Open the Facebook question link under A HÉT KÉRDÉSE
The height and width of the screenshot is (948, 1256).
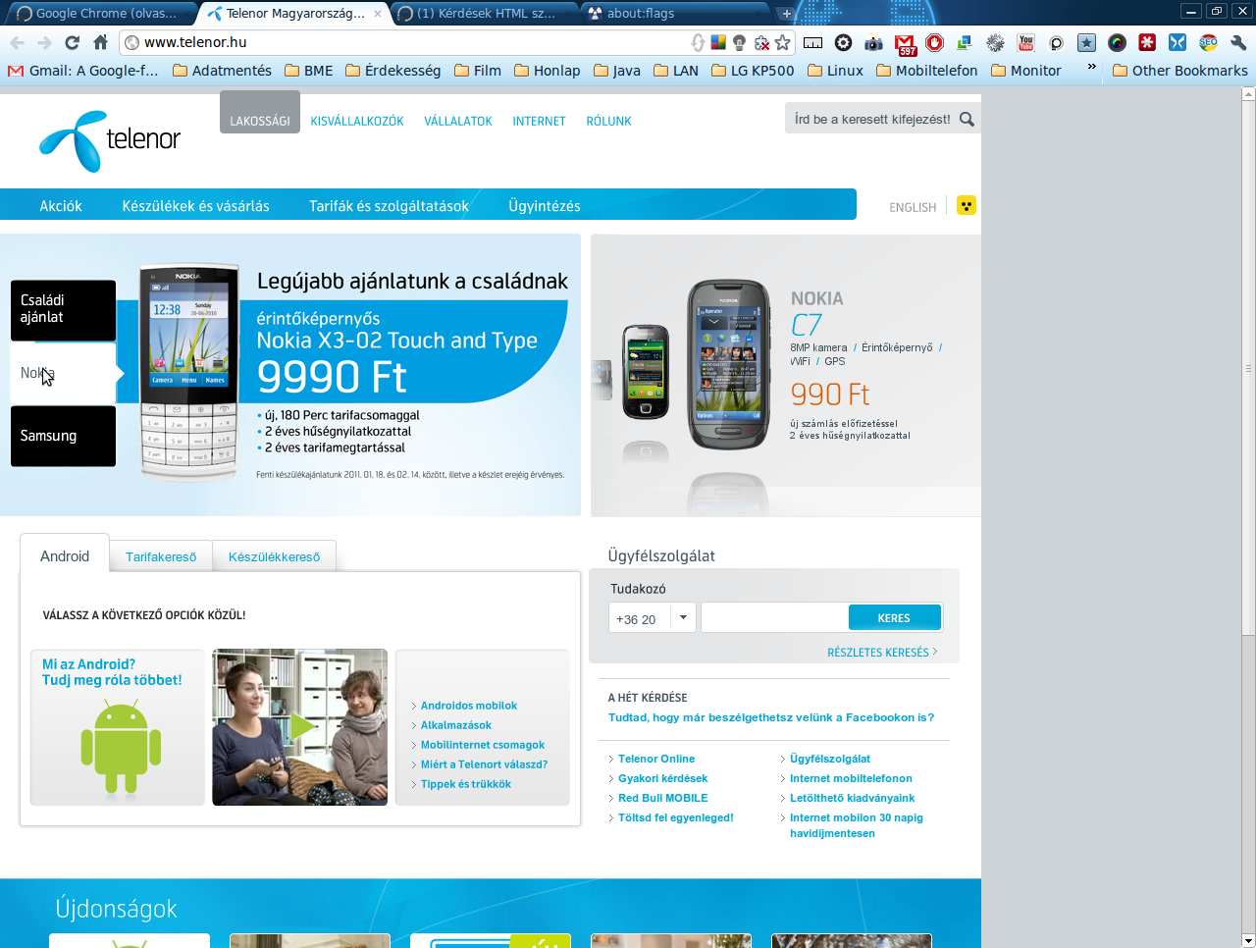coord(771,717)
